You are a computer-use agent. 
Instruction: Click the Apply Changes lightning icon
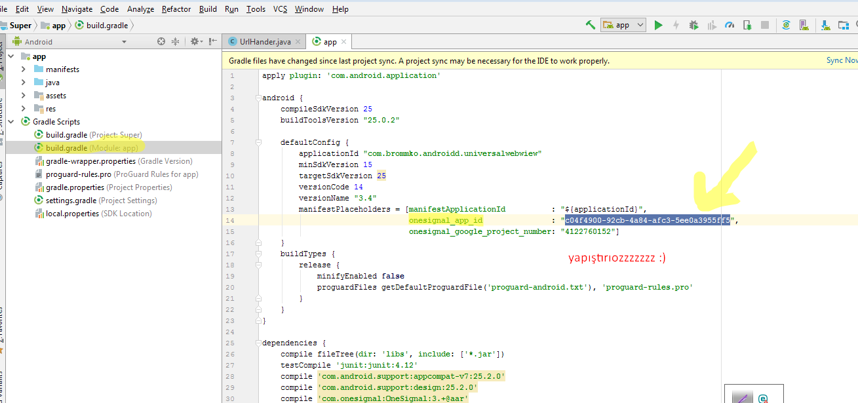click(676, 25)
